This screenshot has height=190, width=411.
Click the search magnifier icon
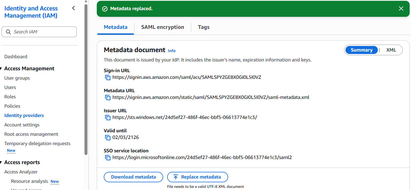[x=8, y=32]
